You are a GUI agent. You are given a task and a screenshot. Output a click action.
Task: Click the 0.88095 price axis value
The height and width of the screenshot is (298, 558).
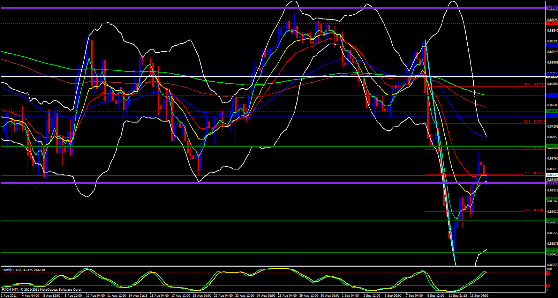point(552,63)
